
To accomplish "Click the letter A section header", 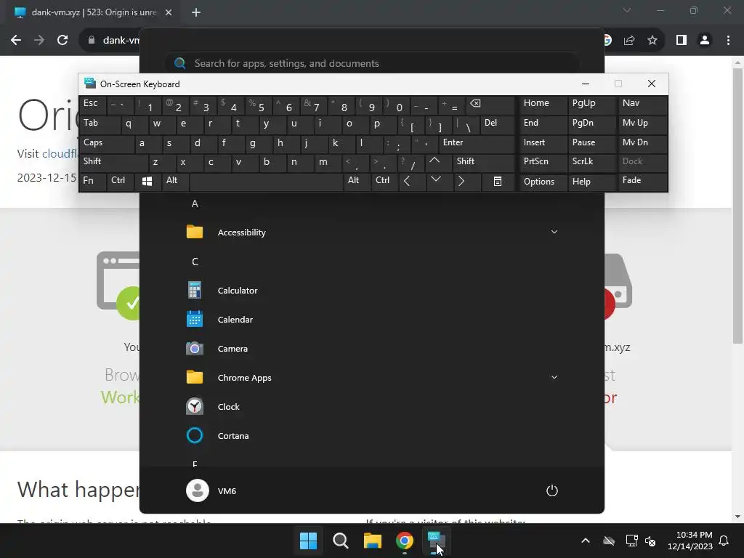I will pos(195,203).
